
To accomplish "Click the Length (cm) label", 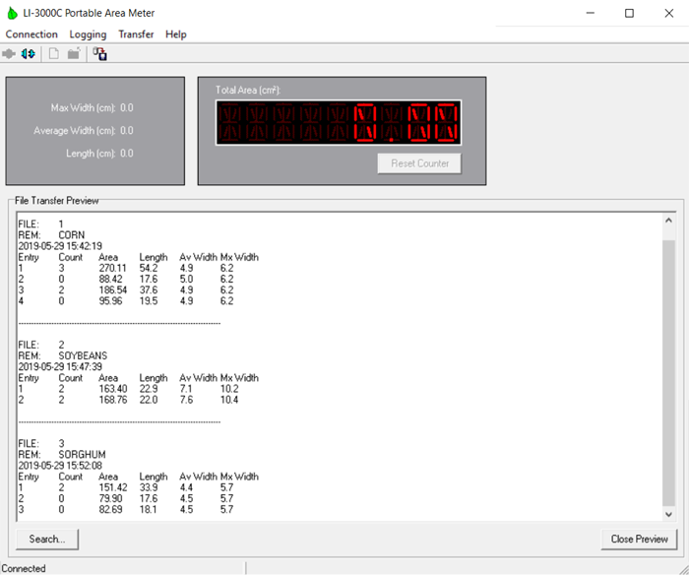I will tap(91, 154).
